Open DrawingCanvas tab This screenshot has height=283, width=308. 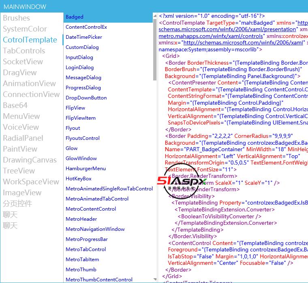pos(30,160)
